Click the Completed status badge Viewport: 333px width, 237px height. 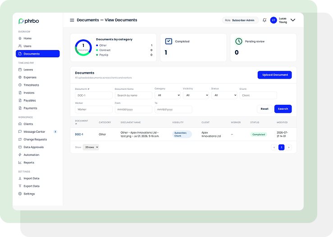[x=259, y=135]
